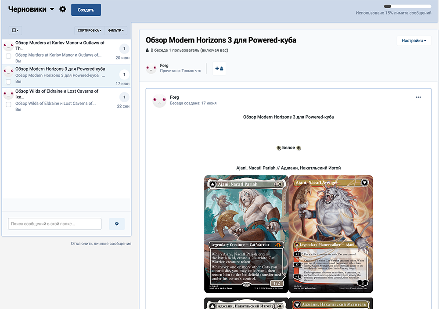Click avatar of Wilds of Eldraine conversation

click(8, 94)
